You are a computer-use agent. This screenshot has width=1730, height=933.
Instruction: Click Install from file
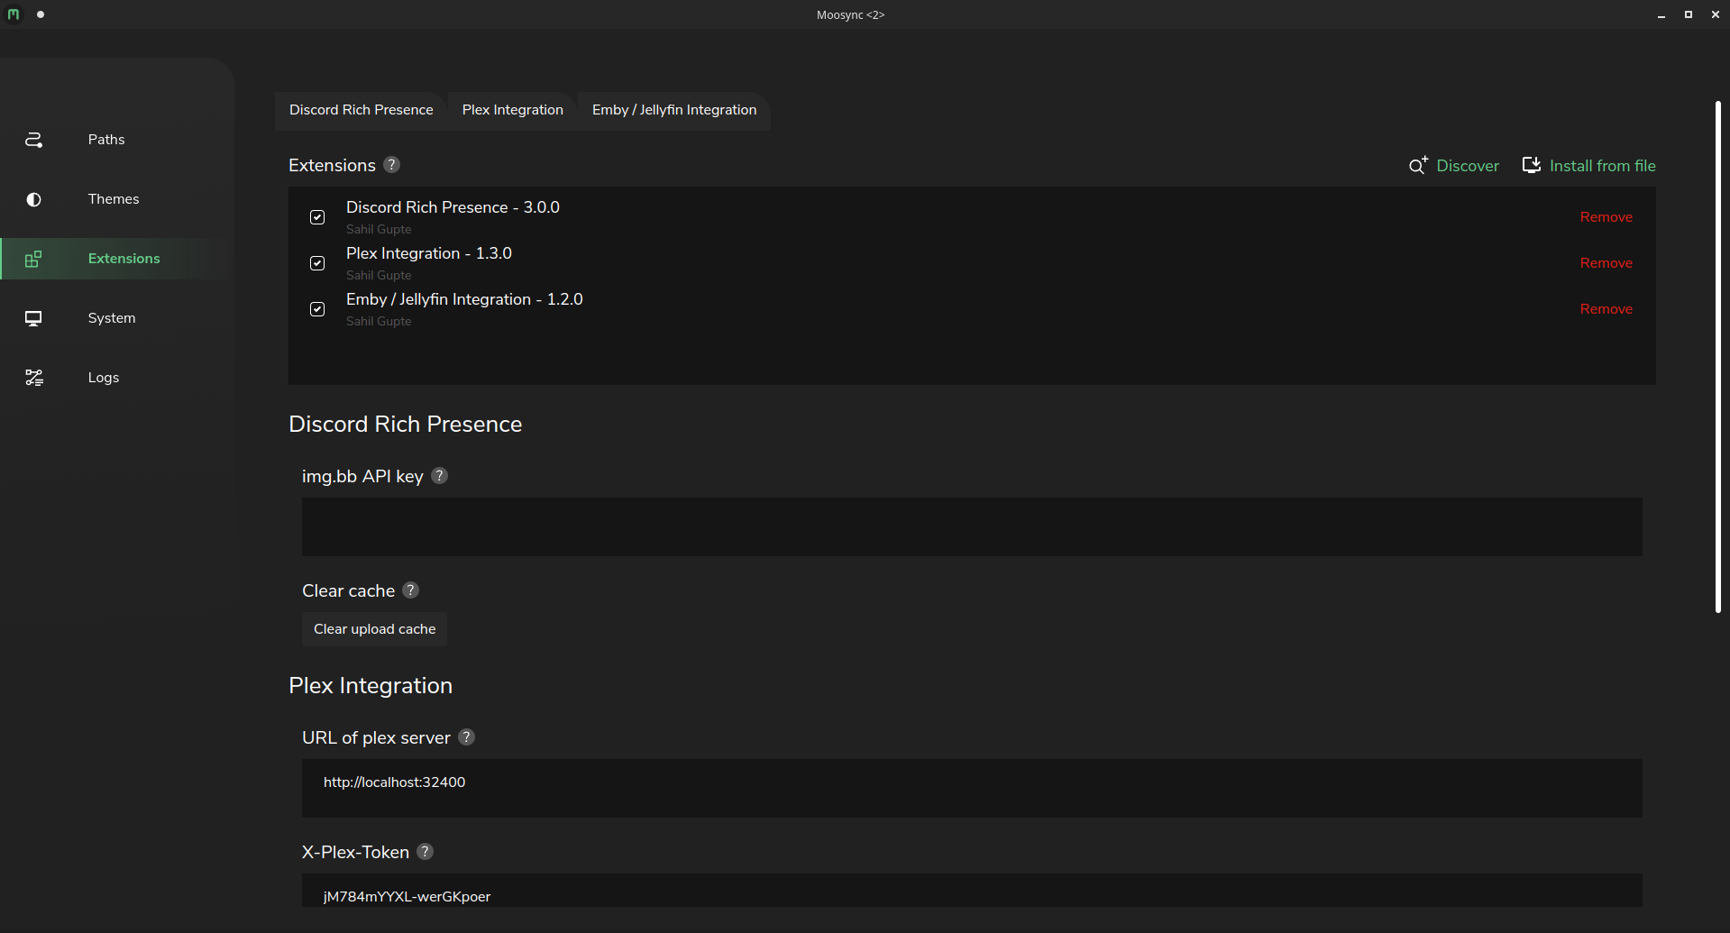1602,166
